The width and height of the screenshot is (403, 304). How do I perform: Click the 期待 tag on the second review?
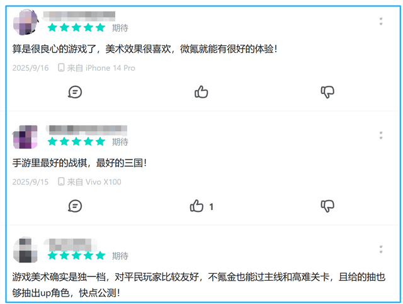coord(120,142)
